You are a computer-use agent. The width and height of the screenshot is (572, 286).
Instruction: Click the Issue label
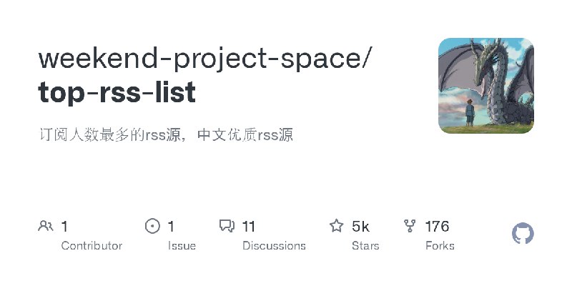click(x=182, y=246)
